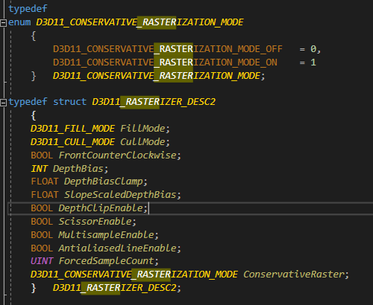Click the FillMode member name
The image size is (373, 305).
pos(142,129)
